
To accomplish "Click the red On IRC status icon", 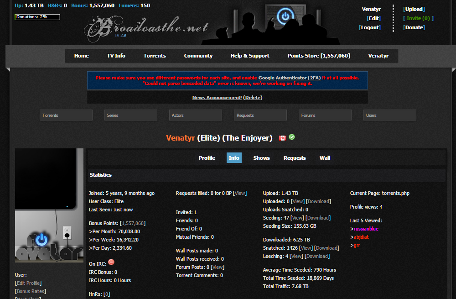I will 111,262.
